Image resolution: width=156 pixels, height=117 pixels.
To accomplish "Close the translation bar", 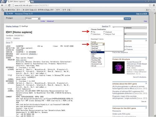I will (154, 10).
